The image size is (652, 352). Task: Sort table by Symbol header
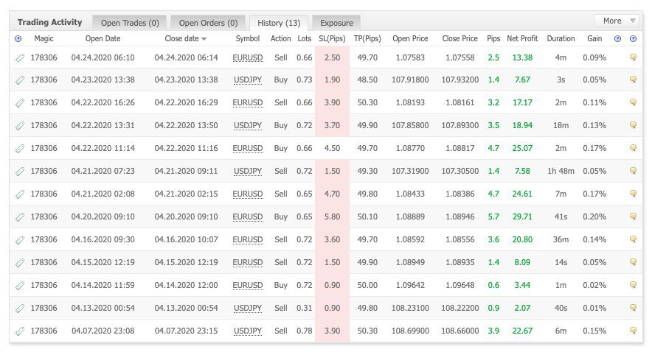(247, 38)
